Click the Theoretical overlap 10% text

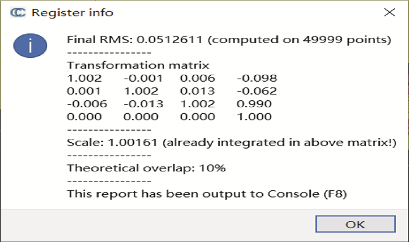pos(147,168)
